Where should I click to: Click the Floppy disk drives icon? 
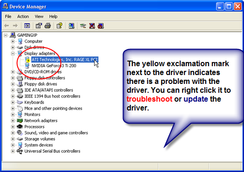20,84
